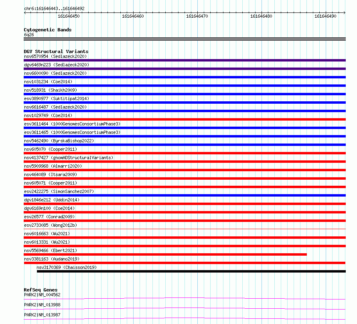357x324 pixels.
Task: Open variant esv26577 (Conrad2009)
Action: pos(49,217)
